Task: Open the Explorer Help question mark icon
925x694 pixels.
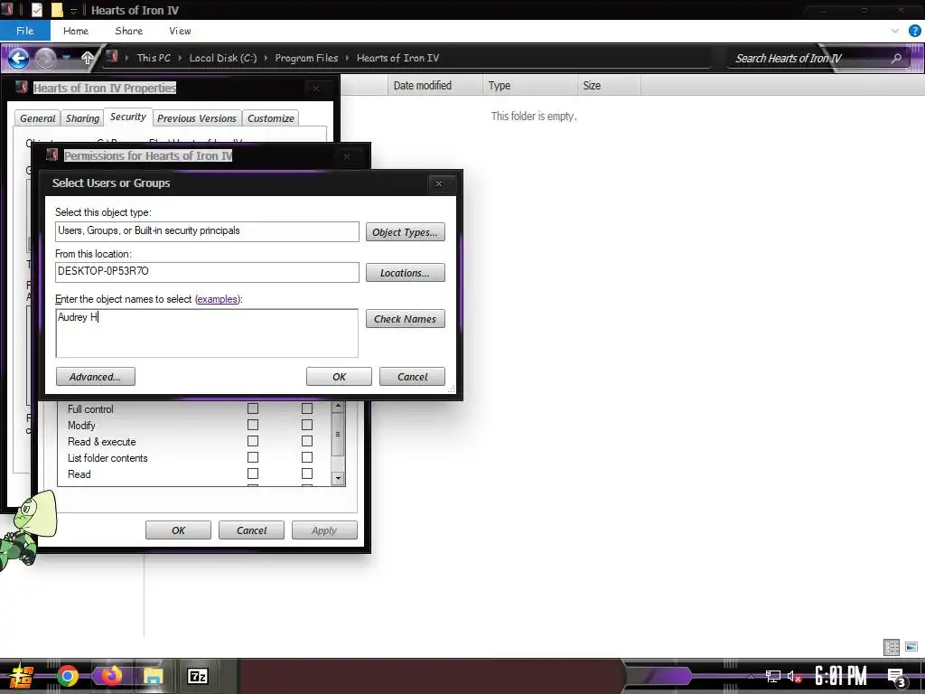Action: tap(914, 32)
